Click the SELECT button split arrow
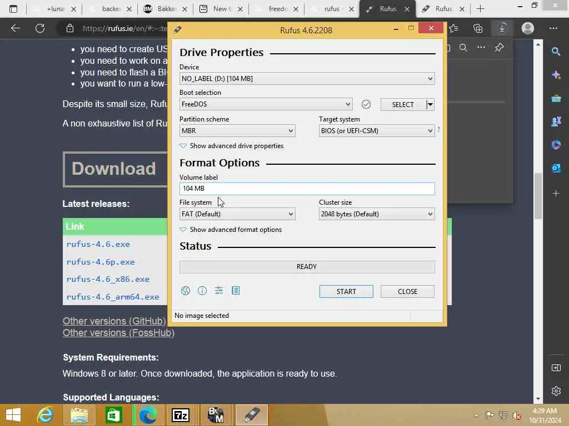This screenshot has width=569, height=426. (x=431, y=105)
